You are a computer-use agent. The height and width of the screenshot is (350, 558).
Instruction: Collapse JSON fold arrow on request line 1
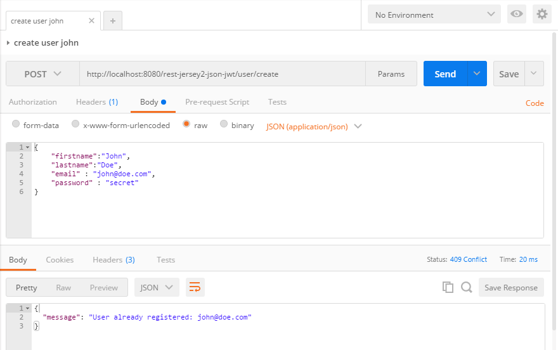pos(27,147)
